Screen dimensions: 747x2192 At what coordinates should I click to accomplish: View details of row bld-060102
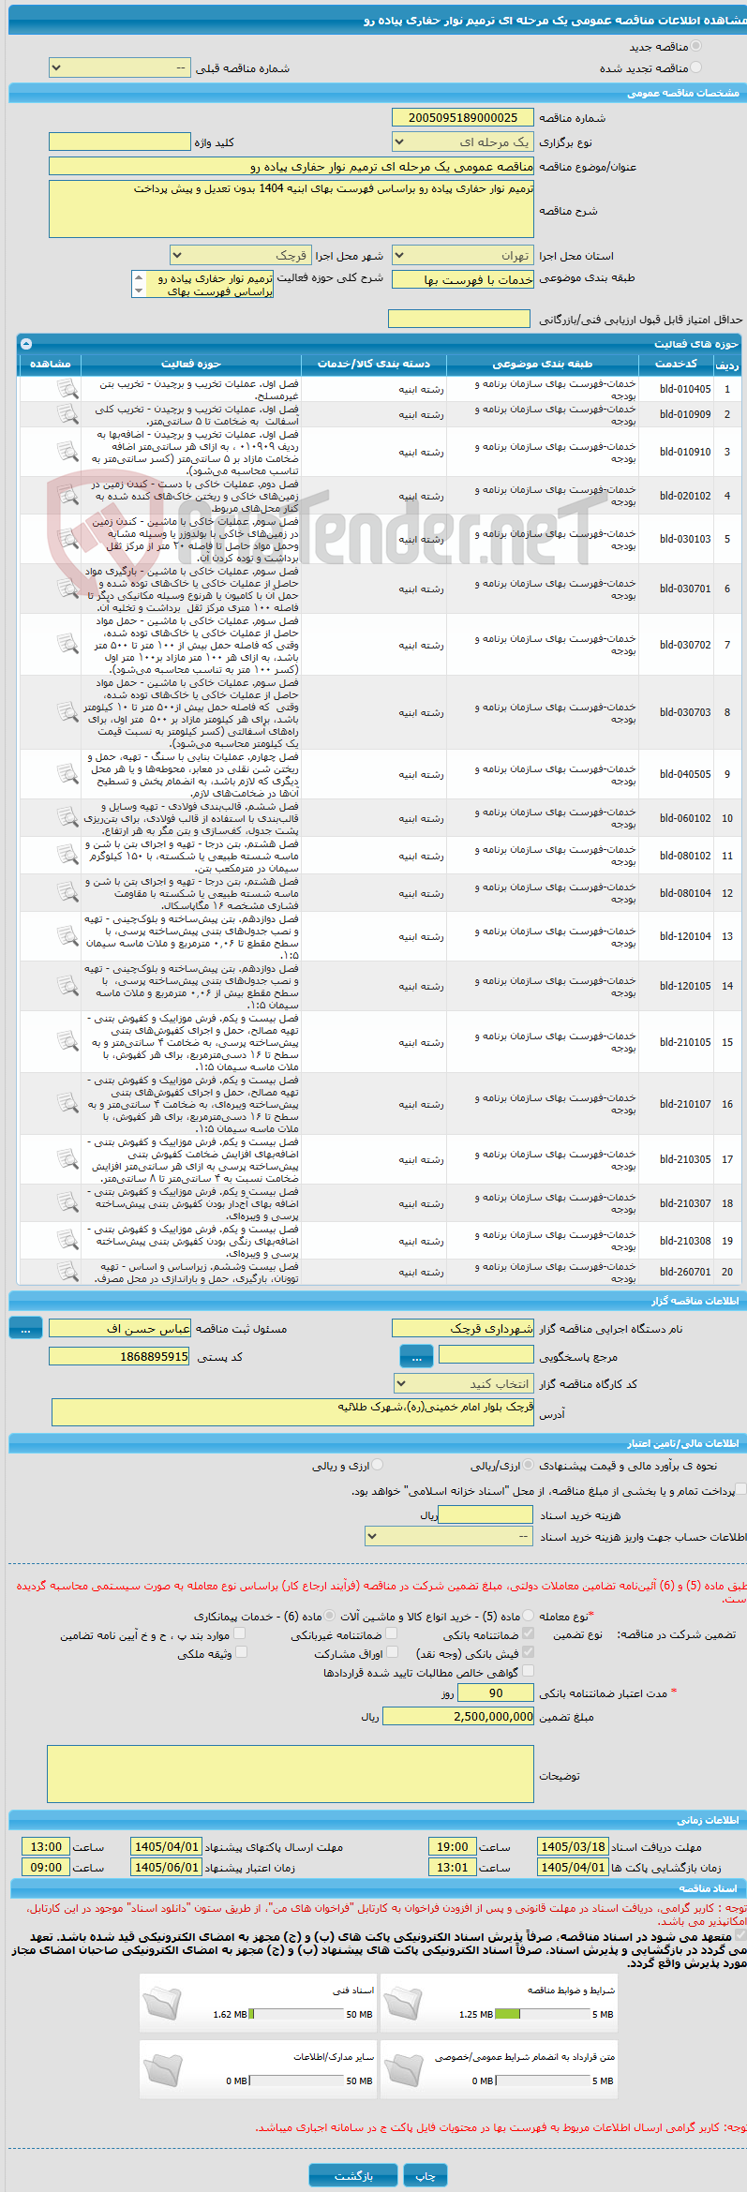(67, 818)
